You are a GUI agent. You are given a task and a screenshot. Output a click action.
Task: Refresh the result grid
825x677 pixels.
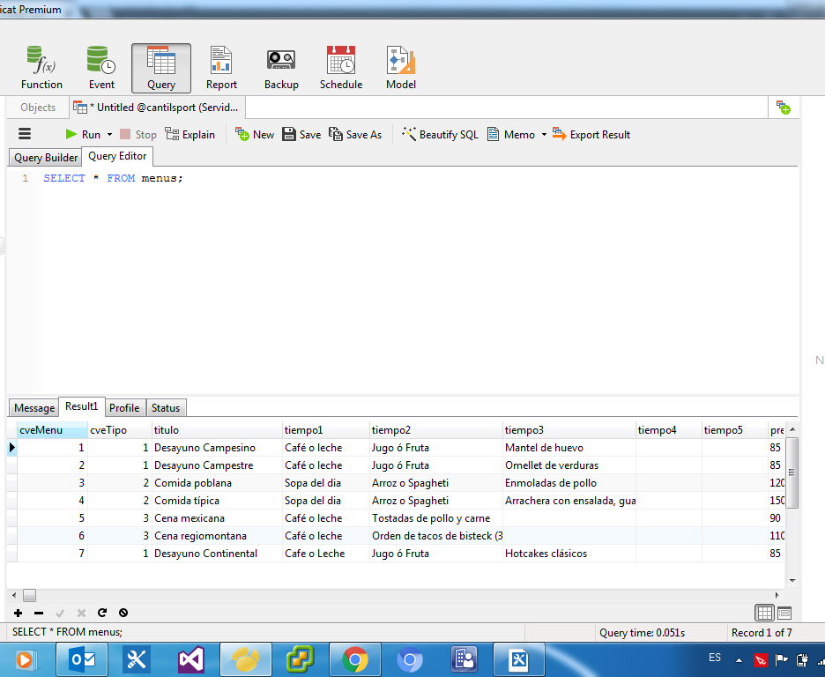coord(102,613)
